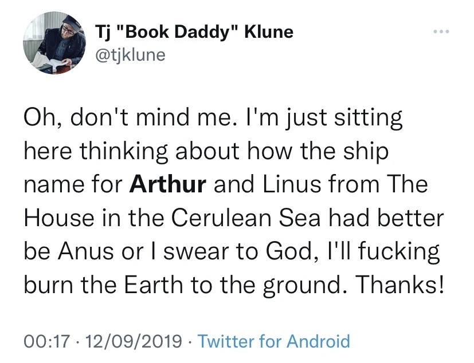Click the @tjklune handle
This screenshot has width=474, height=363.
pos(130,54)
